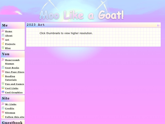The width and height of the screenshot is (165, 124).
Task: Click Follow this site link
Action: 15,117
